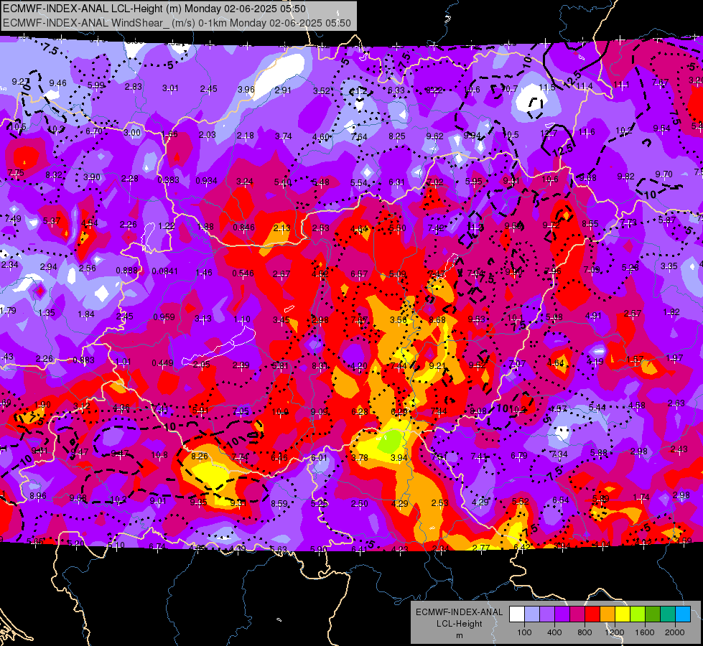Click the wind shear value '1.10'
Image resolution: width=703 pixels, height=646 pixels.
point(242,319)
